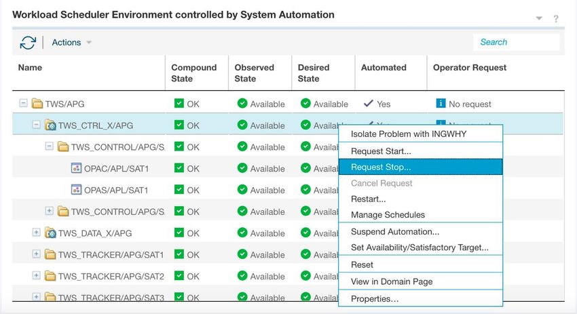Viewport: 577px width, 314px height.
Task: Select the OPAS/APL/SAT1 row name
Action: click(116, 191)
